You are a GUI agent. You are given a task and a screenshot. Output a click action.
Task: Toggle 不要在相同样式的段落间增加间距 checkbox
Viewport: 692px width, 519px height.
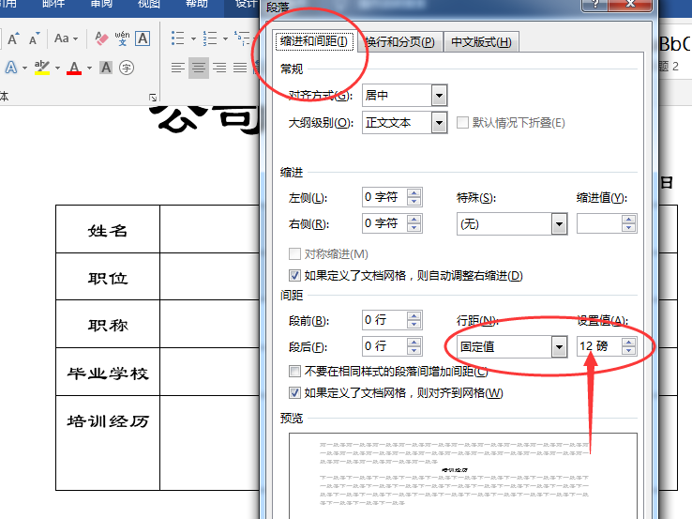coord(294,371)
